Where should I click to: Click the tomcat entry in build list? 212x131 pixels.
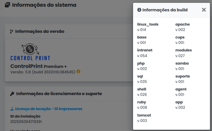click(x=144, y=115)
